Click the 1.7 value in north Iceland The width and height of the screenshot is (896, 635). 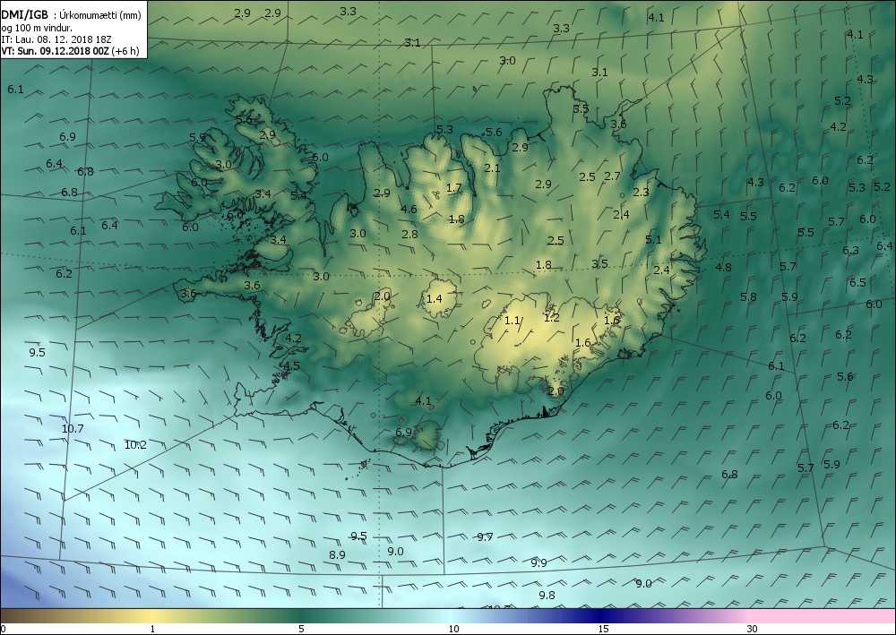[x=453, y=187]
